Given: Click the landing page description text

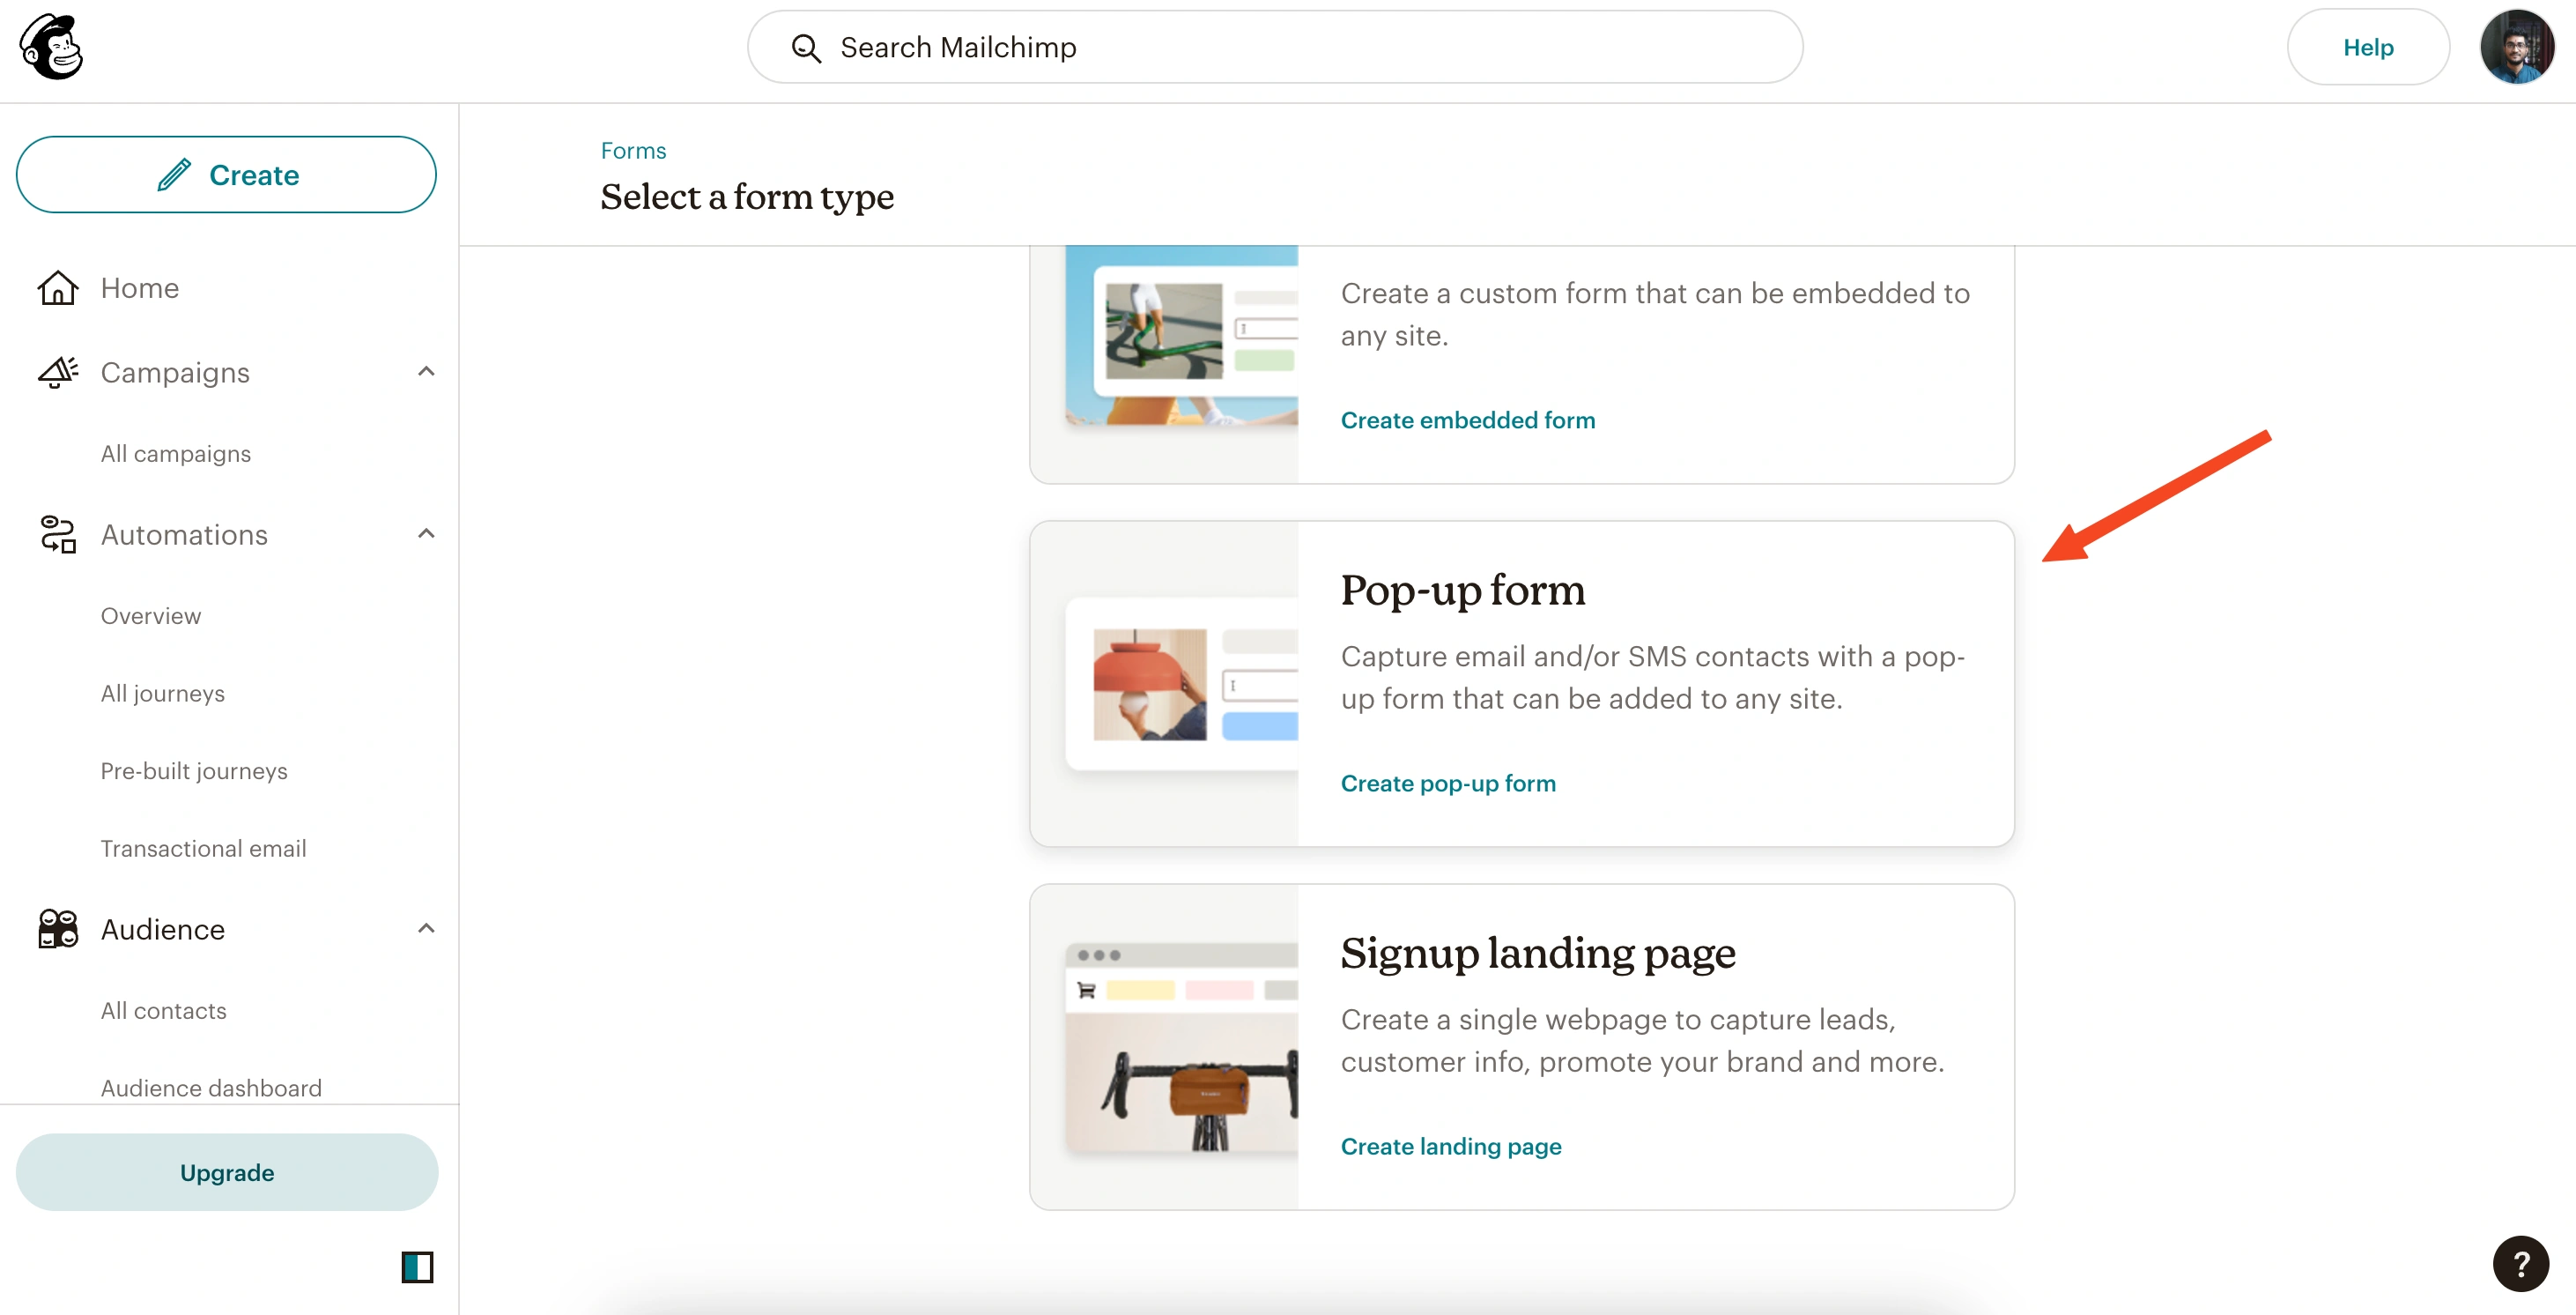Looking at the screenshot, I should (x=1643, y=1041).
